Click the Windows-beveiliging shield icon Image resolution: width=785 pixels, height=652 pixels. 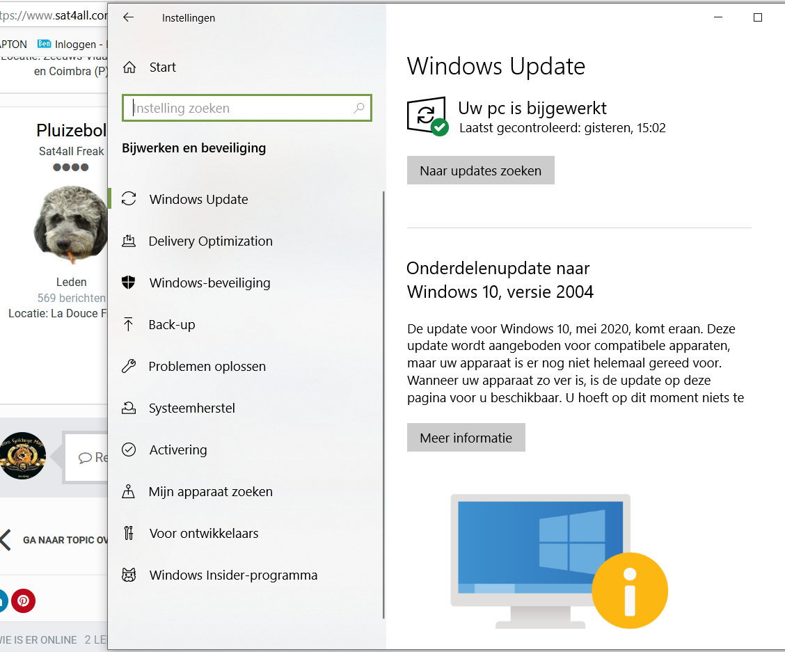click(129, 283)
